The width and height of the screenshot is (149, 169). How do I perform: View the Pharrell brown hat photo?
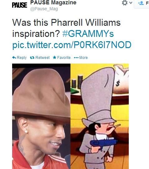(x=41, y=116)
